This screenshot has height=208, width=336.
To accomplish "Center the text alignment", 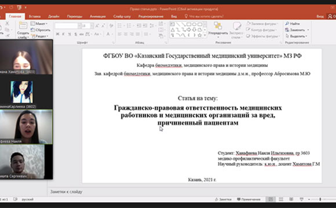I will tap(126, 34).
